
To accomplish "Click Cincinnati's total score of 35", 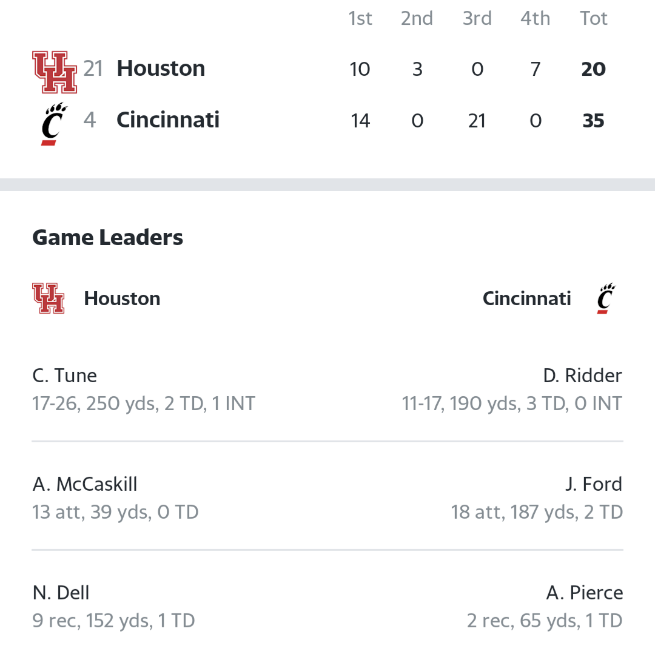I will coord(593,121).
